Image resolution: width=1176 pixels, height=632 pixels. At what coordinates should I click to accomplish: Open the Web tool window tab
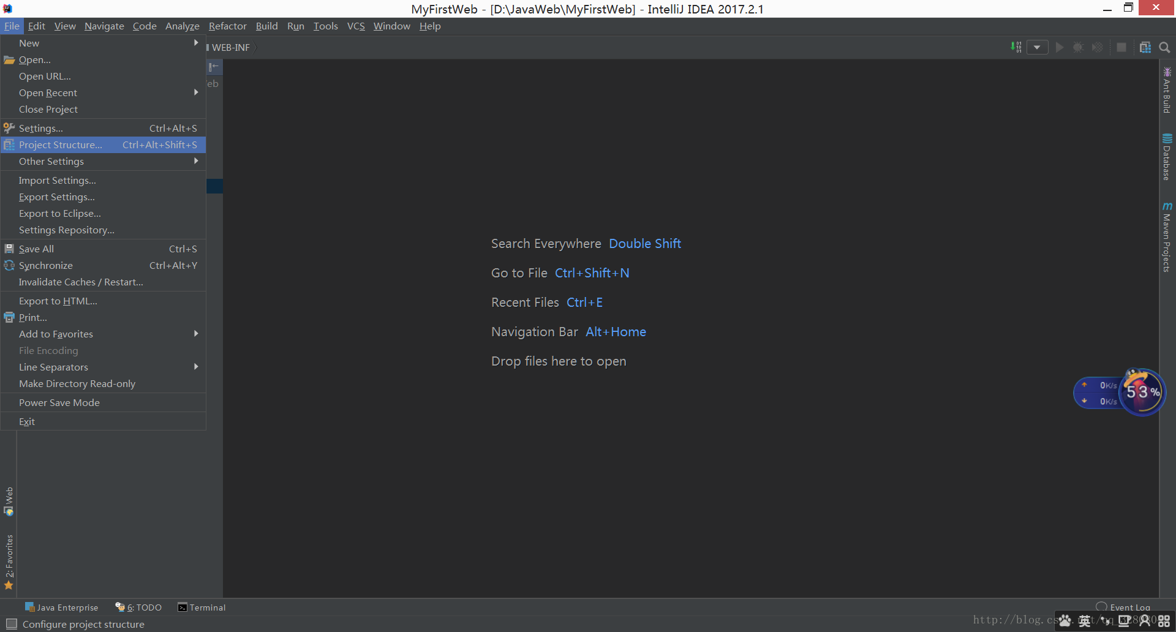click(x=9, y=502)
